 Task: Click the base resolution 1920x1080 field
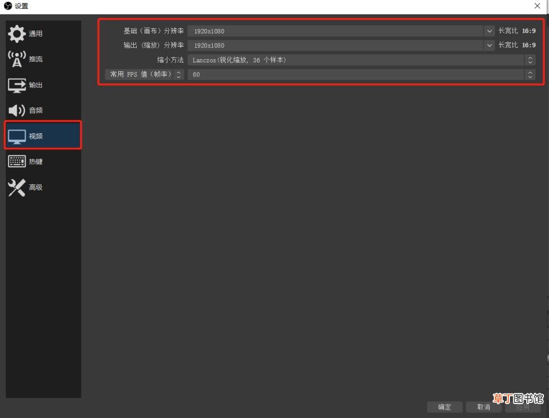click(x=336, y=31)
